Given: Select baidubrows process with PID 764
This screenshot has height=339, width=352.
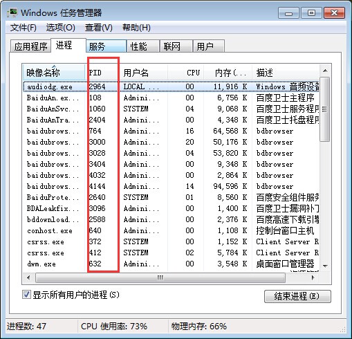Looking at the screenshot, I should click(x=171, y=131).
